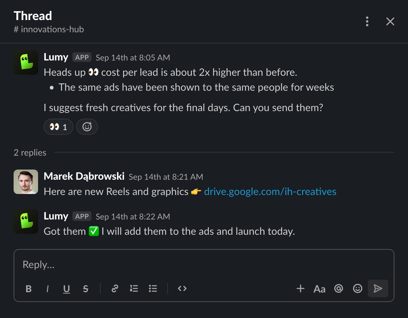Toggle the eyes reaction with count 1
The image size is (408, 318).
(x=58, y=127)
